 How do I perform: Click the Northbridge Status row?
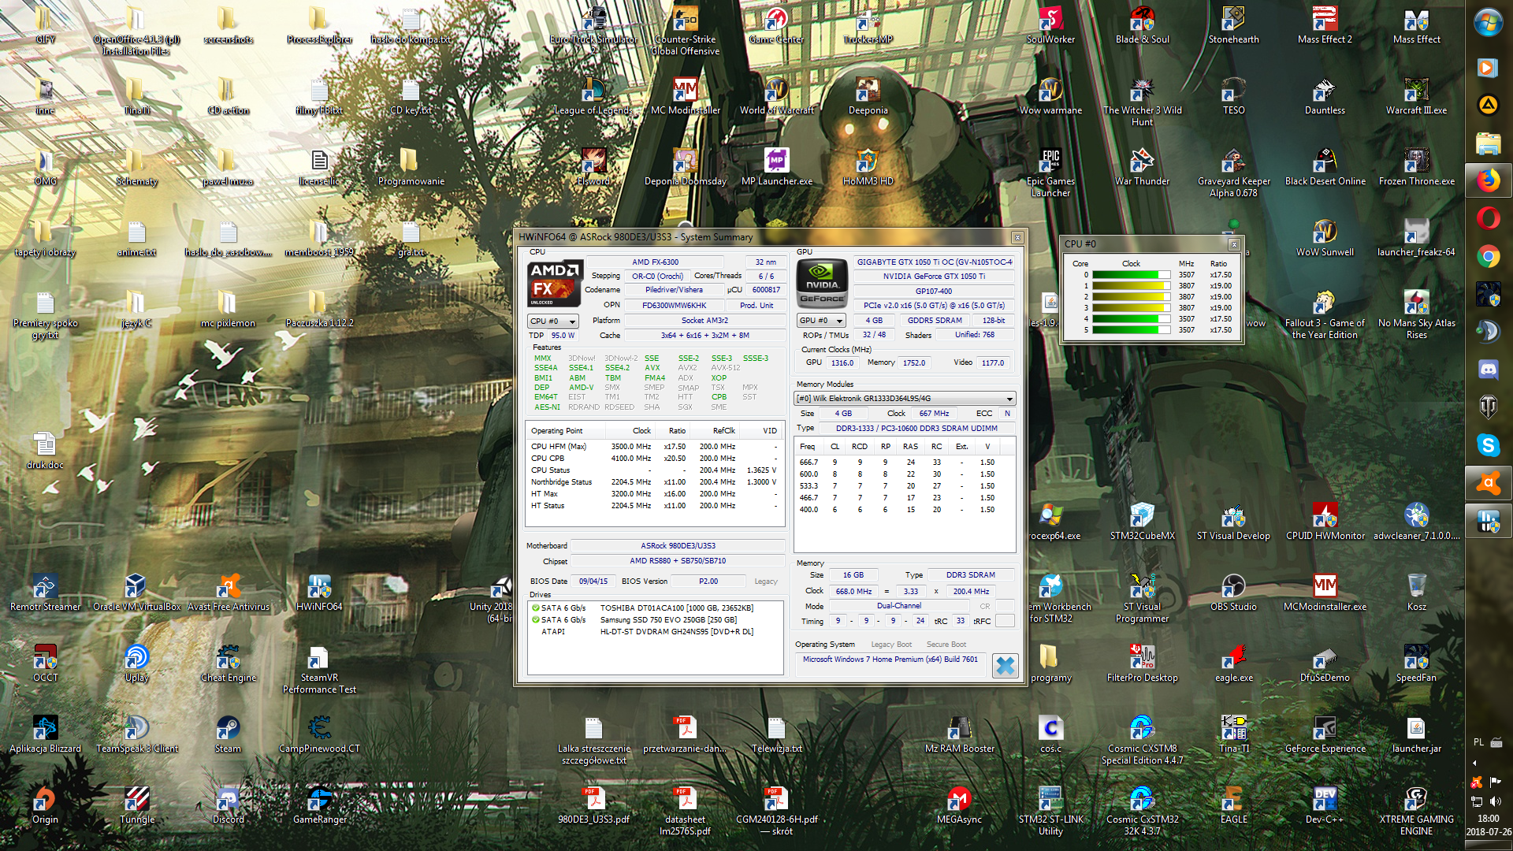pos(654,482)
